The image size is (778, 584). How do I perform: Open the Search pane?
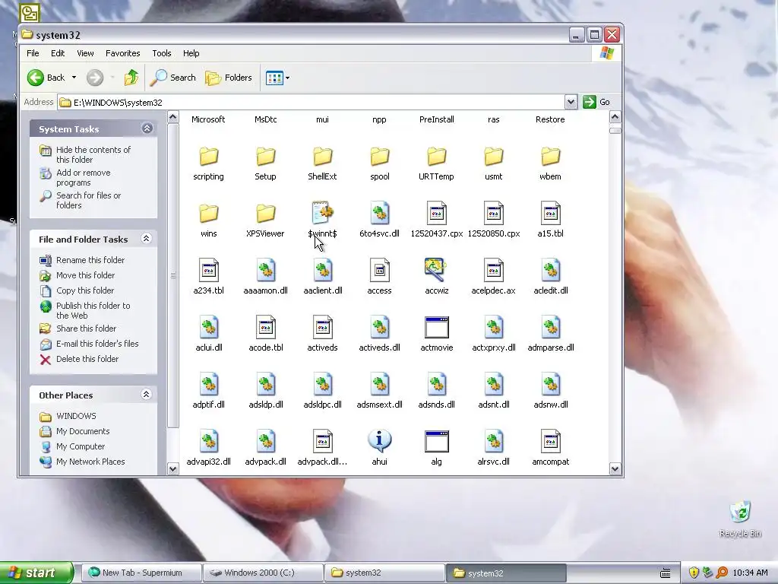(x=172, y=78)
